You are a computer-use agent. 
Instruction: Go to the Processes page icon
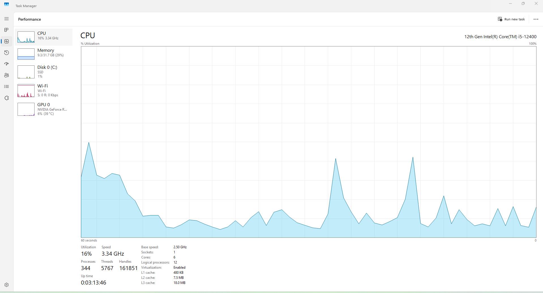click(7, 30)
